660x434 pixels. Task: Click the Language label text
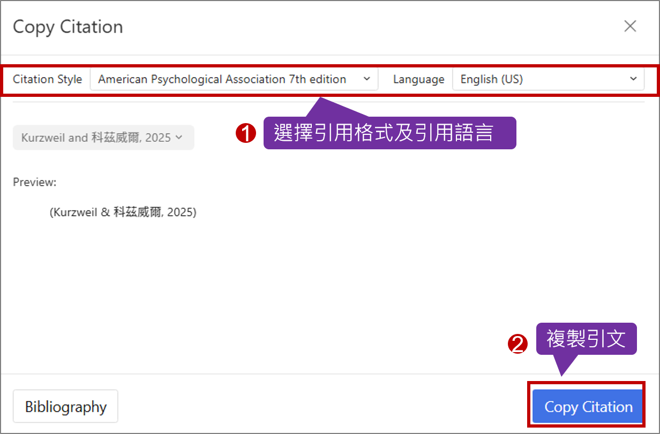pos(418,79)
